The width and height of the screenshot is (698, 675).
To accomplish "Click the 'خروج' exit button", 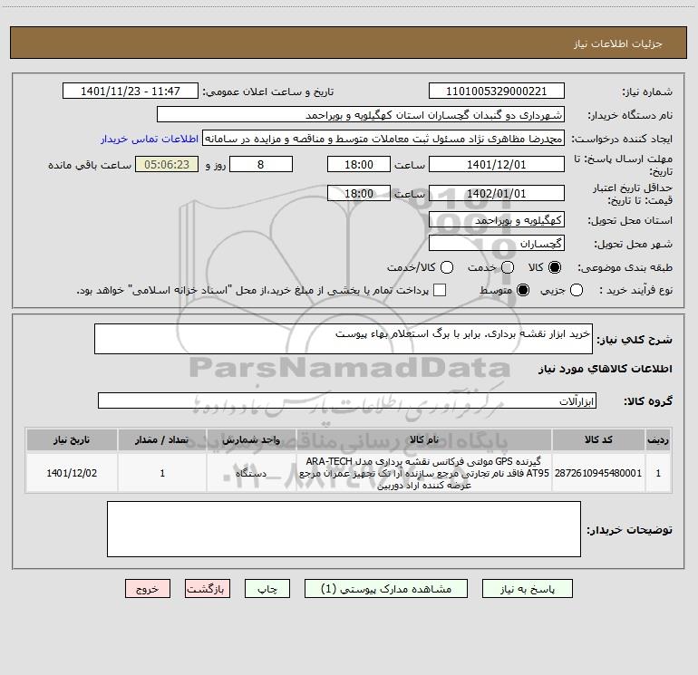I will [x=148, y=589].
